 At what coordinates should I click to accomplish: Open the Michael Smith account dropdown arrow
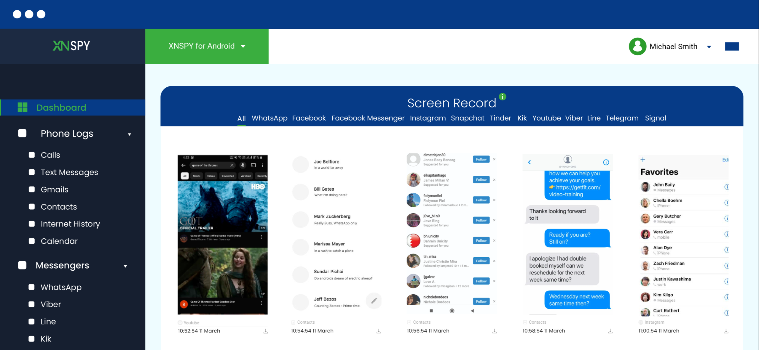(709, 47)
